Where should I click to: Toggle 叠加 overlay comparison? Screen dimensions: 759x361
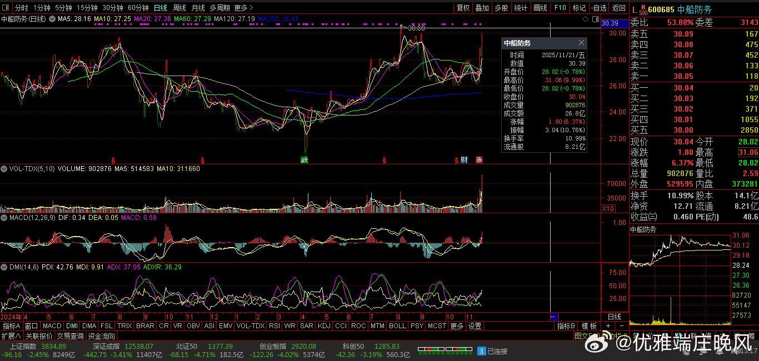click(482, 8)
